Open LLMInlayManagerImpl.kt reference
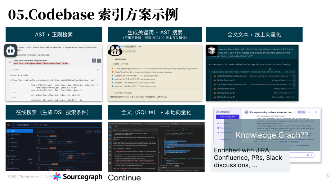This screenshot has height=183, width=335. coord(155,69)
